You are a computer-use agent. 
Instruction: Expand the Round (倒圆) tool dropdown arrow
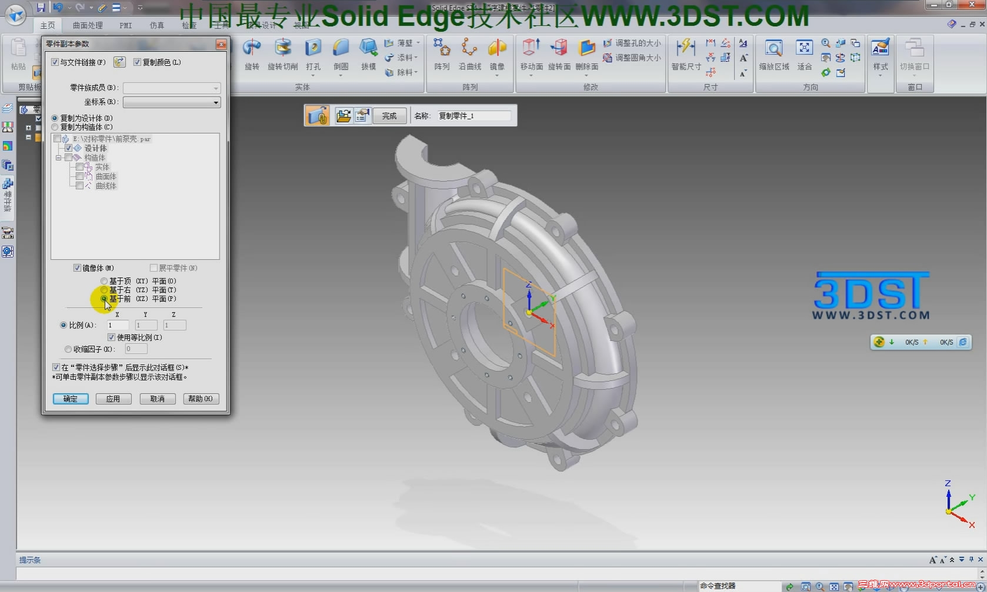pyautogui.click(x=341, y=75)
